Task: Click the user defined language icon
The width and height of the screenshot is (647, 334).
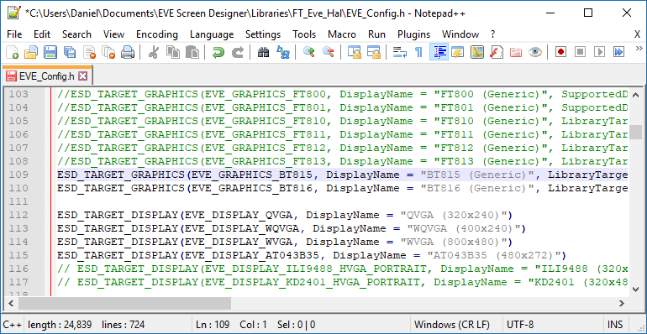Action: pyautogui.click(x=458, y=52)
